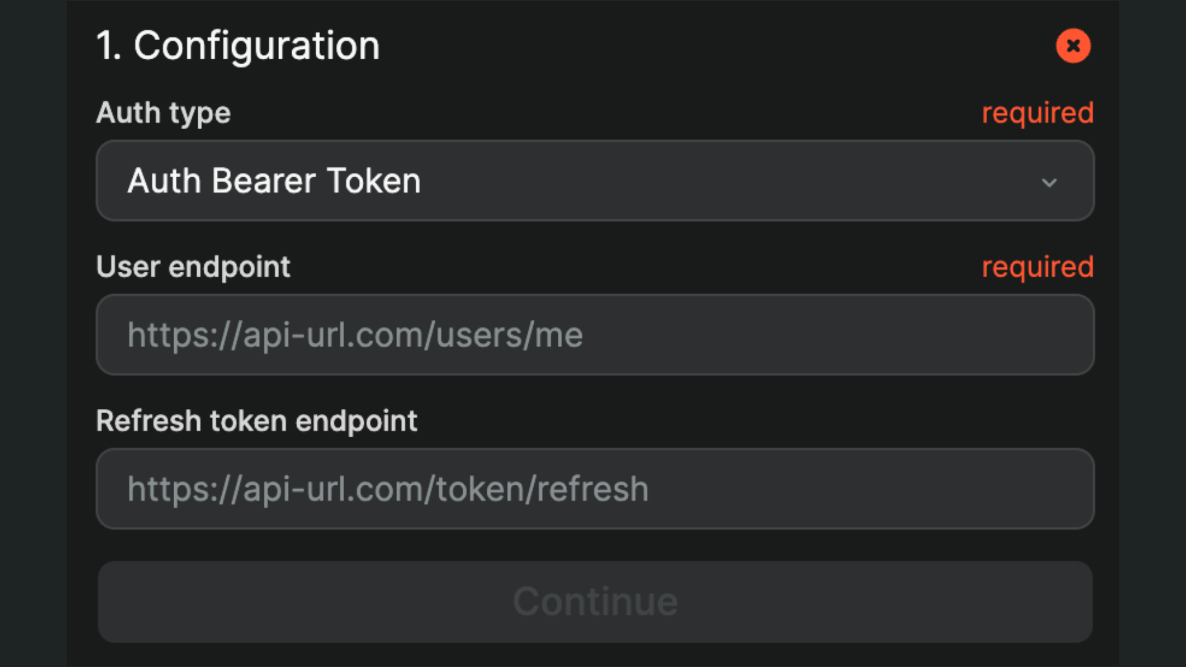Click the User endpoint input field
The height and width of the screenshot is (667, 1186).
pyautogui.click(x=593, y=335)
